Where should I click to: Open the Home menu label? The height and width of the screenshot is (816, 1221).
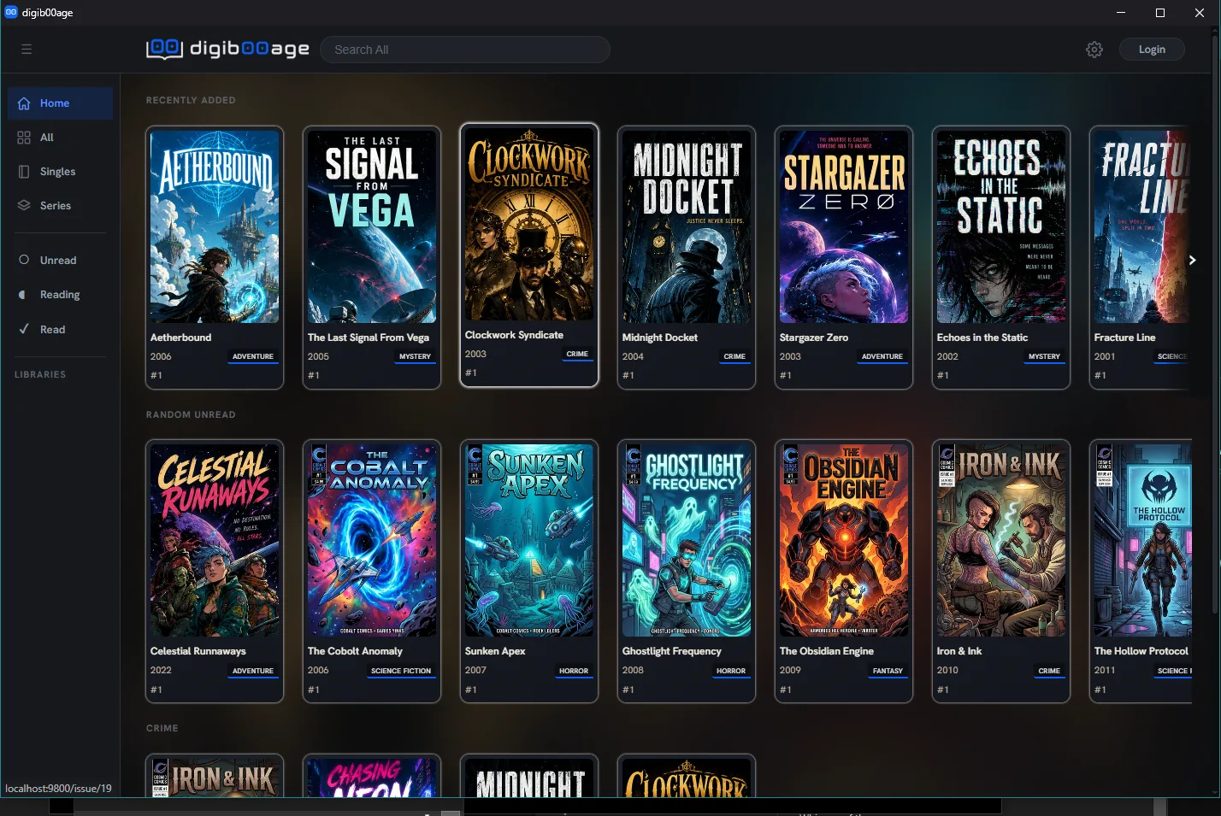pyautogui.click(x=55, y=103)
